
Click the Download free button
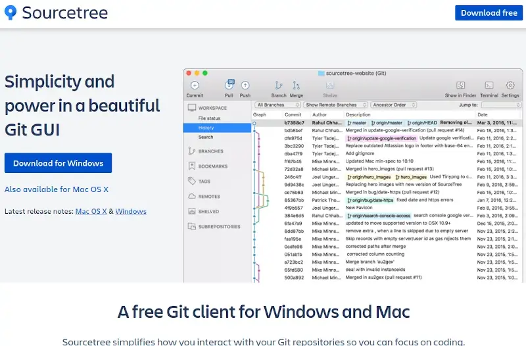(x=489, y=12)
